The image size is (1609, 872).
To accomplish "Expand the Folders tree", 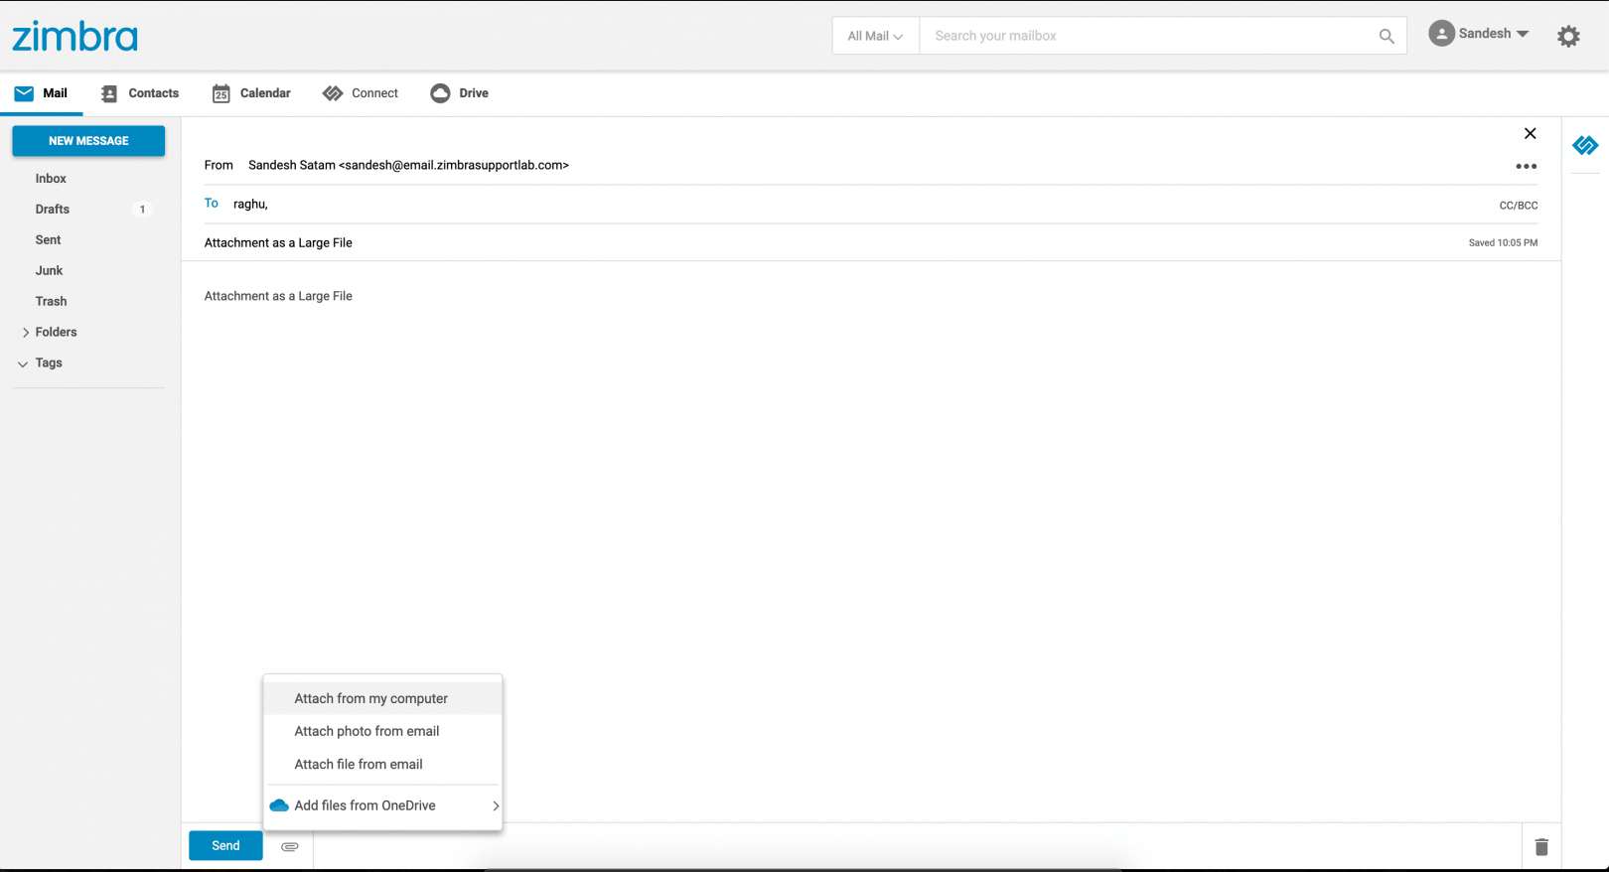I will (x=26, y=333).
